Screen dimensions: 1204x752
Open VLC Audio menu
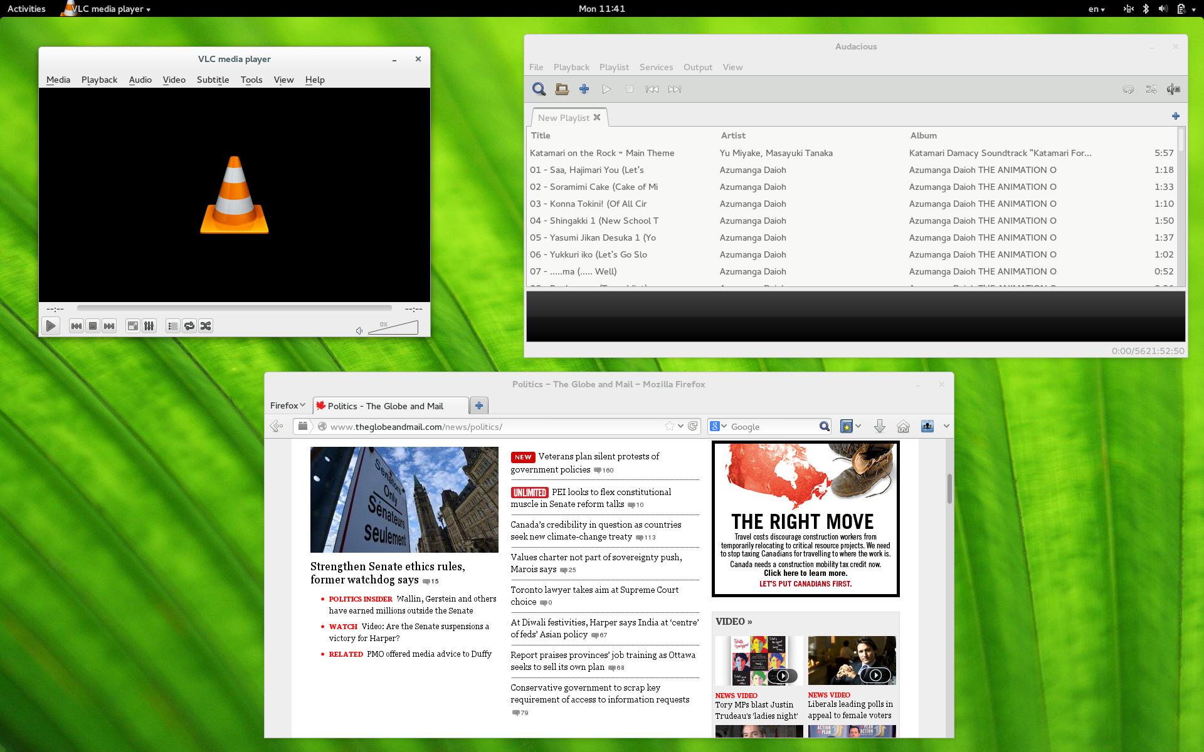pyautogui.click(x=140, y=80)
